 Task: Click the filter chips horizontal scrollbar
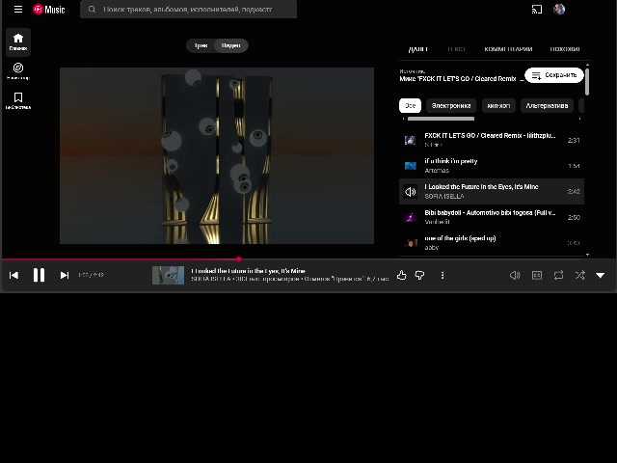click(x=441, y=119)
